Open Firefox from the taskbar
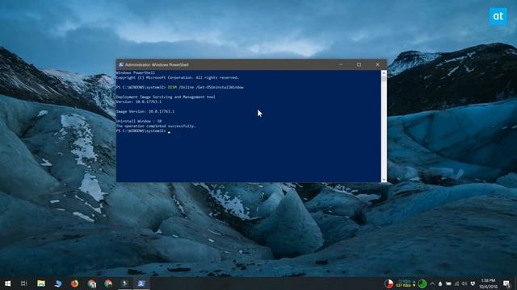This screenshot has height=290, width=517. (x=74, y=284)
